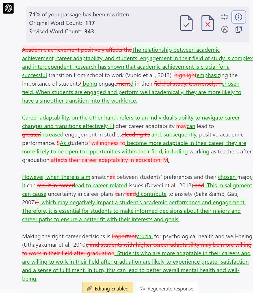Screen dimensions: 253x293
Task: Copy revised text using the copy icon
Action: 239,29
